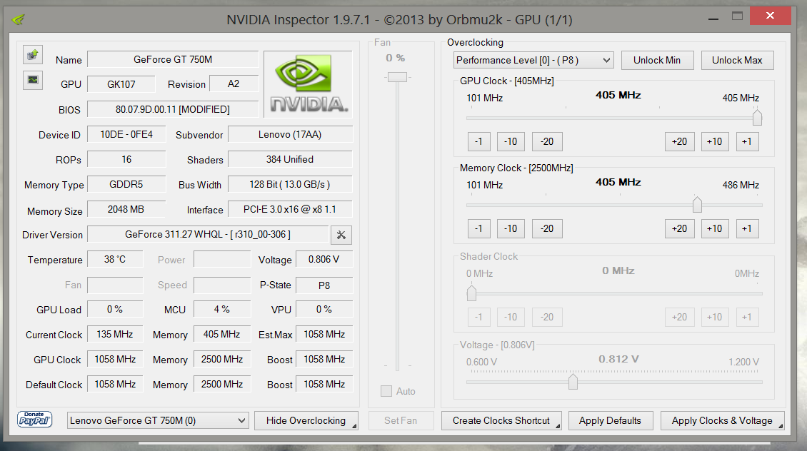This screenshot has height=451, width=807.
Task: Click the PayPal Donate icon
Action: 34,420
